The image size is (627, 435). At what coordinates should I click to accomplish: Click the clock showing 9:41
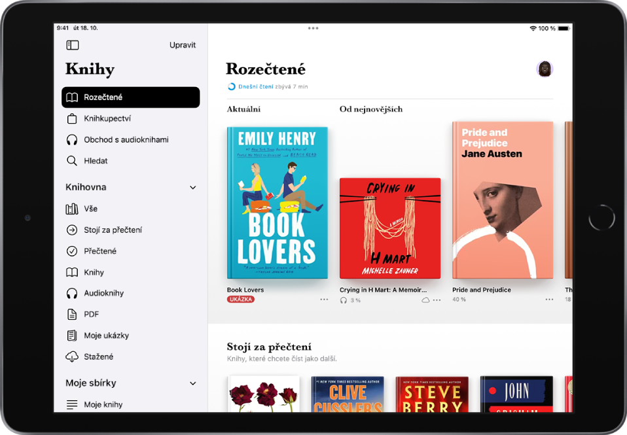point(63,28)
